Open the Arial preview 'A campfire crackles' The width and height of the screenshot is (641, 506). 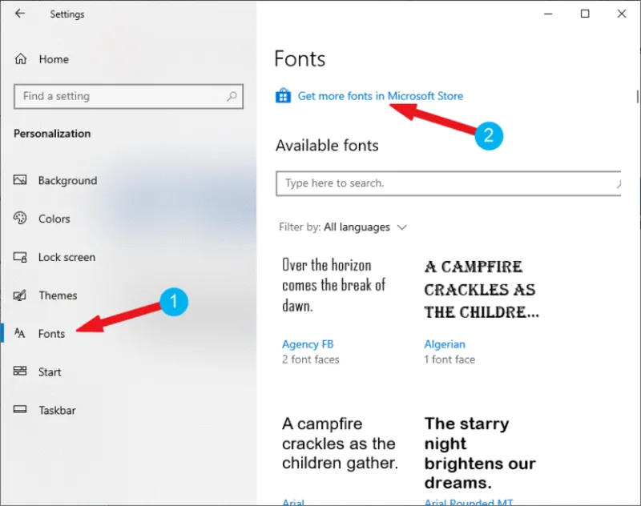click(x=340, y=444)
